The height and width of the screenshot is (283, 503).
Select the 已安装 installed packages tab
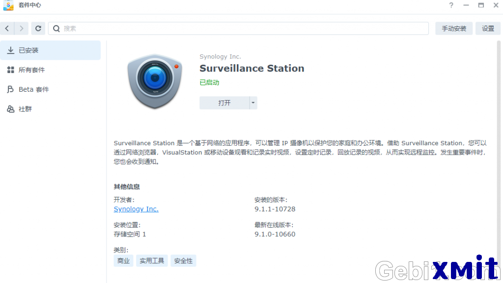point(51,50)
